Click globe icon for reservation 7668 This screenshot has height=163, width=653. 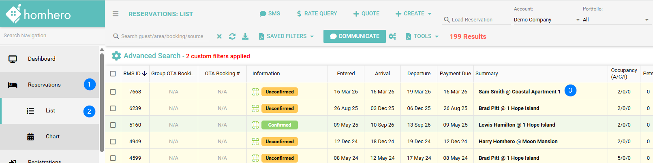[255, 92]
